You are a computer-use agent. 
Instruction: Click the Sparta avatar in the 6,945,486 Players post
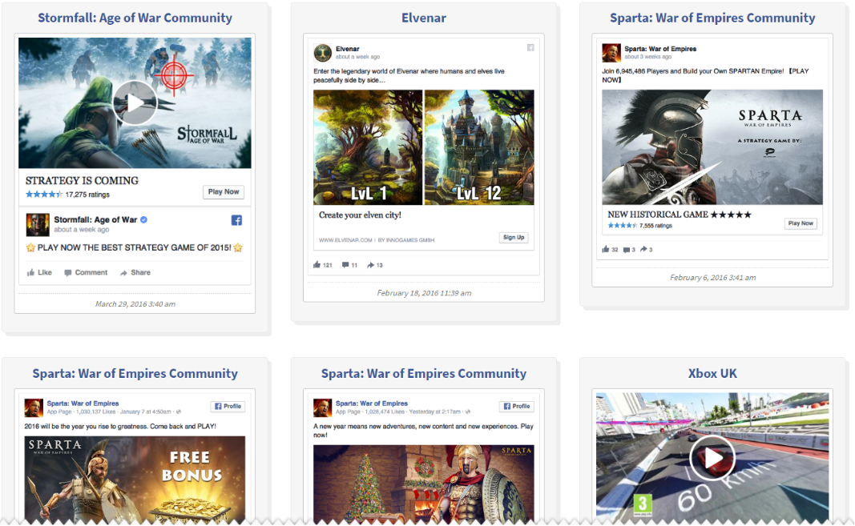611,53
